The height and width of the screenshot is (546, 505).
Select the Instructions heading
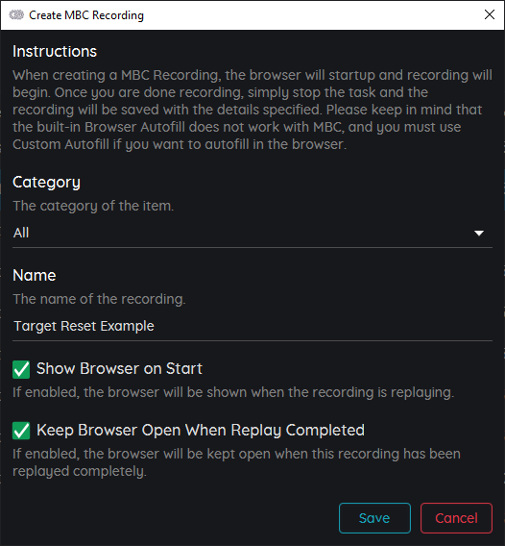(x=55, y=51)
